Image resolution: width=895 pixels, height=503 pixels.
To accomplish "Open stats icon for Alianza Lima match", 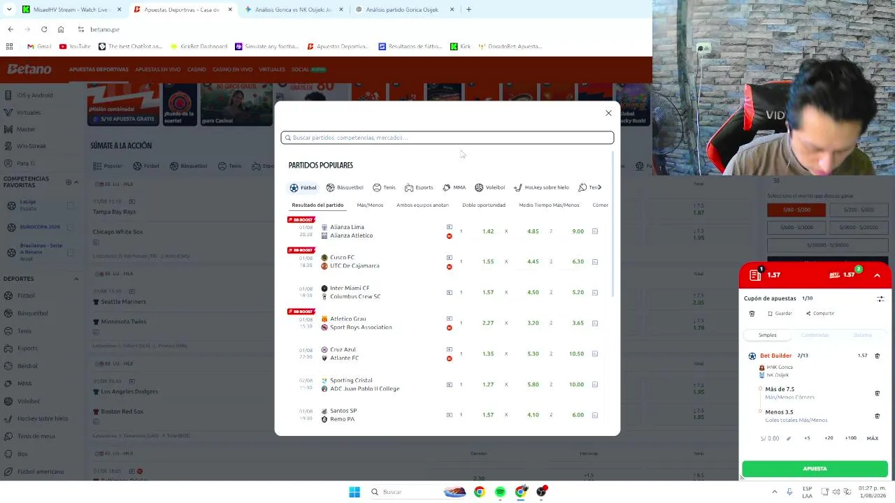I will [x=595, y=231].
